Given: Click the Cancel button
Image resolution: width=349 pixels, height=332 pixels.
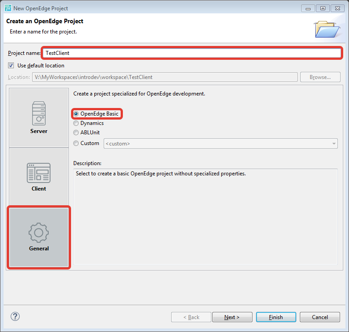Looking at the screenshot, I should (320, 317).
